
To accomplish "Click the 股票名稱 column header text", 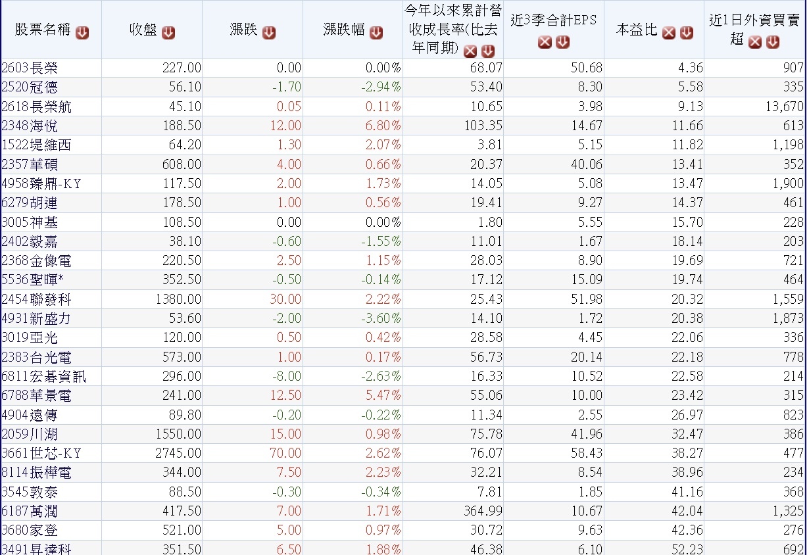I will point(43,30).
